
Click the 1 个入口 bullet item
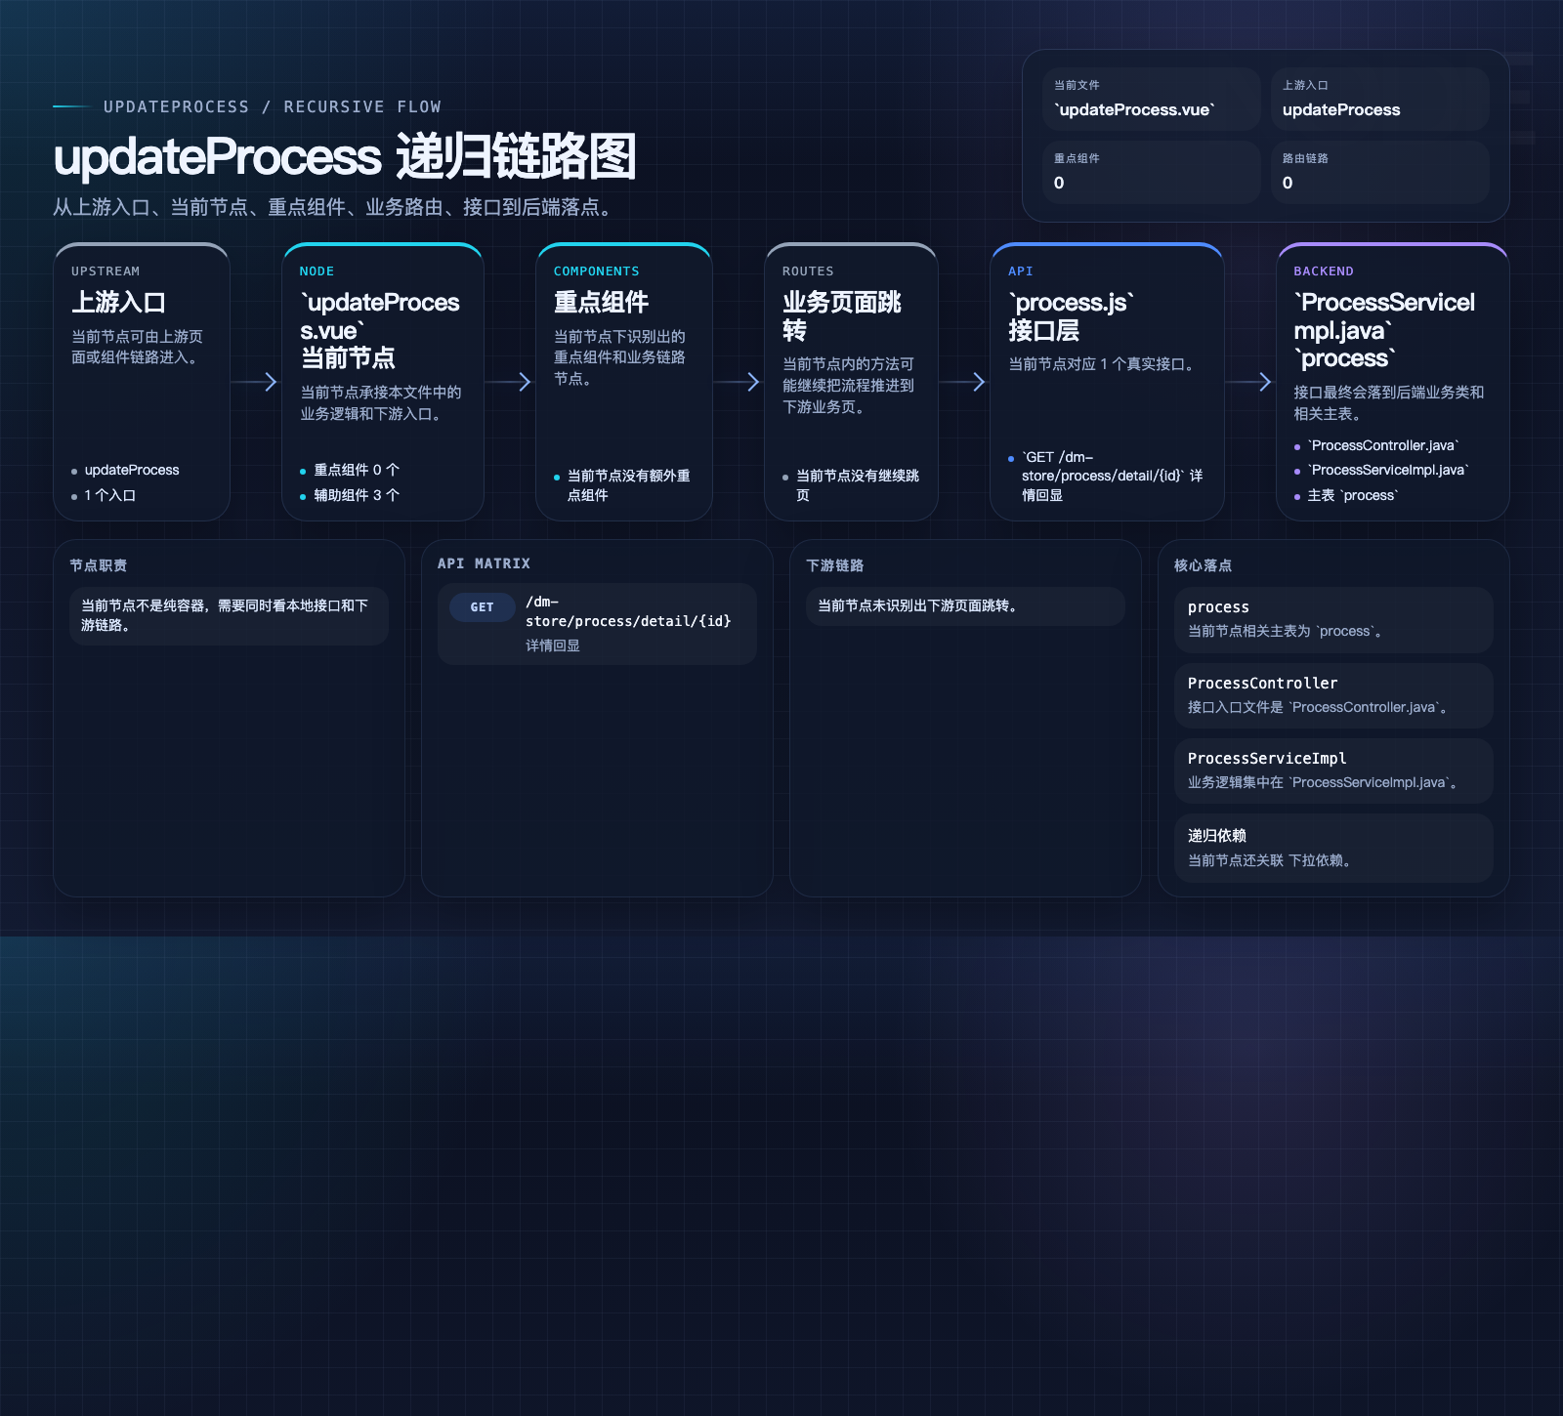(x=109, y=495)
